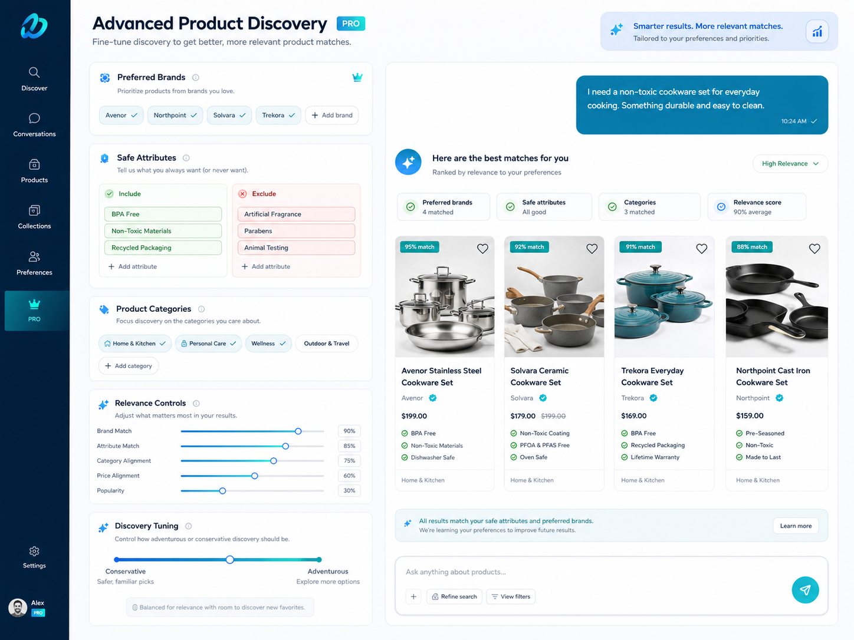This screenshot has width=854, height=640.
Task: Adjust the Attribute Match slider handle
Action: tap(285, 446)
